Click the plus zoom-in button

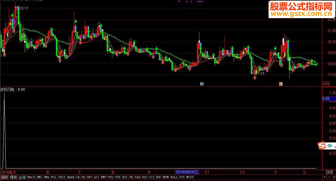[x=325, y=177]
